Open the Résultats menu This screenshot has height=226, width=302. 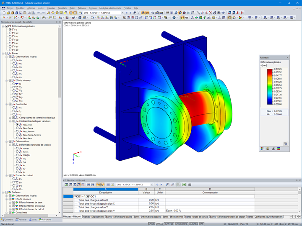62,8
